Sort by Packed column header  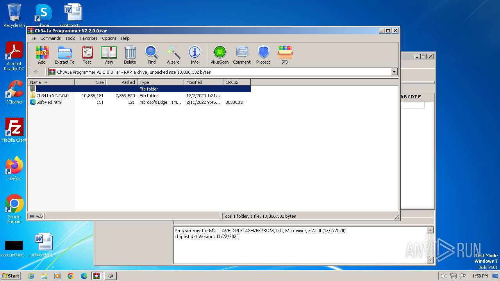tap(121, 82)
